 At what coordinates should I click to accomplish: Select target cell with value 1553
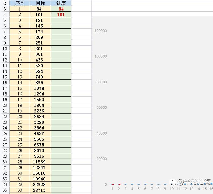[x=40, y=99]
